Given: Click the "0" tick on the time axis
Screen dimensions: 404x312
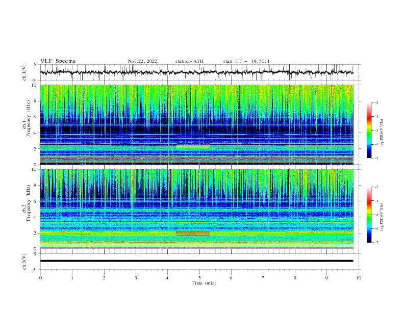Looking at the screenshot, I should click(x=40, y=278).
